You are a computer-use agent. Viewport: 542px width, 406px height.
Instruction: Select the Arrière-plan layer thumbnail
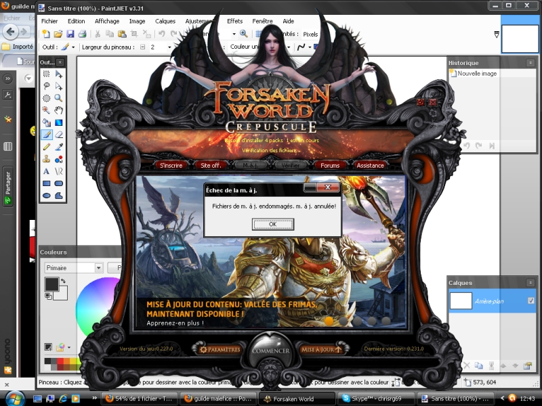(461, 300)
